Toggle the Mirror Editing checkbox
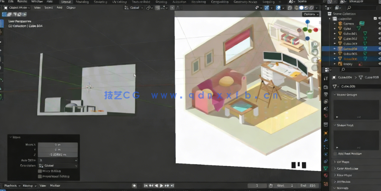The image size is (381, 191). click(40, 171)
